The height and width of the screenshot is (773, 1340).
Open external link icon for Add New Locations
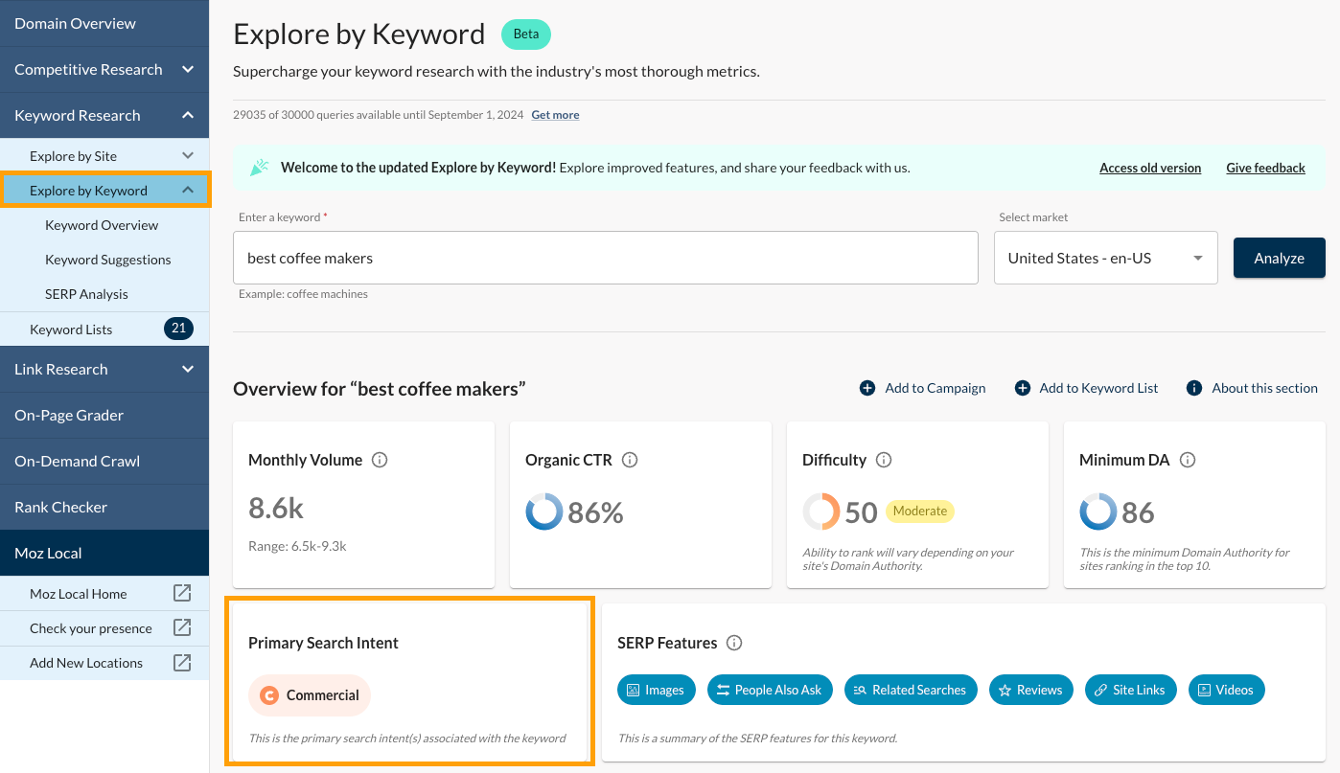tap(181, 663)
